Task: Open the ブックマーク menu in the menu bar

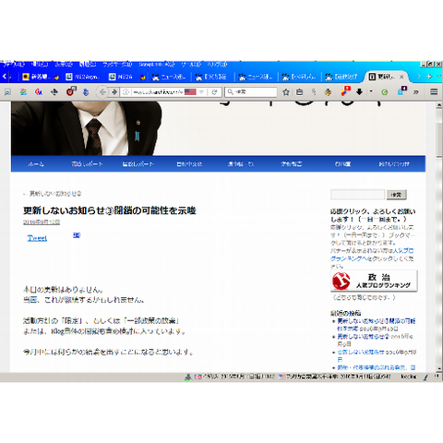Action: pos(117,65)
